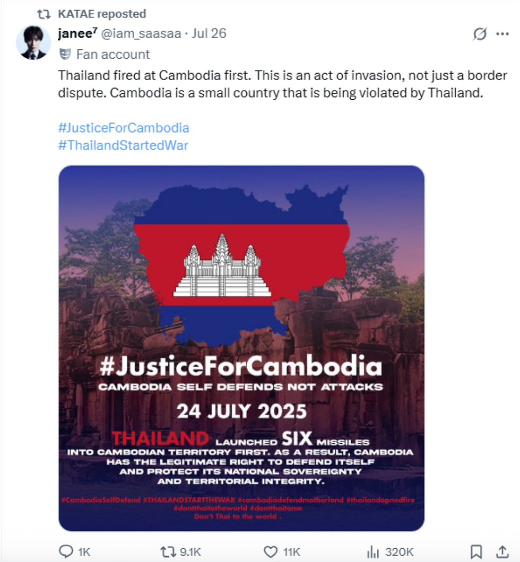Click the repost arrows icon beside KATAE
The height and width of the screenshot is (562, 520).
[x=44, y=14]
